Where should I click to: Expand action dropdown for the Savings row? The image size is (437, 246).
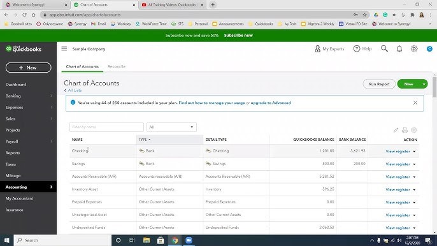[x=414, y=164]
